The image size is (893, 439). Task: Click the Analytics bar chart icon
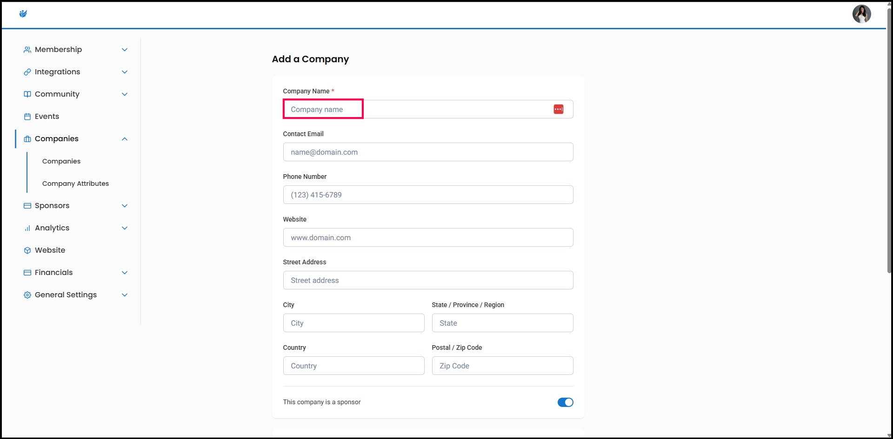27,228
